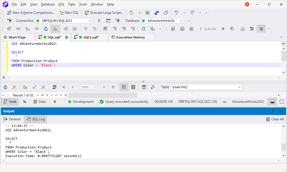This screenshot has height=172, width=287.
Task: Switch to the Start Page tab
Action: pos(18,37)
